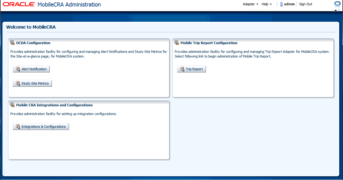Click the line beginning 'Select following link to begin administration'

click(x=223, y=56)
